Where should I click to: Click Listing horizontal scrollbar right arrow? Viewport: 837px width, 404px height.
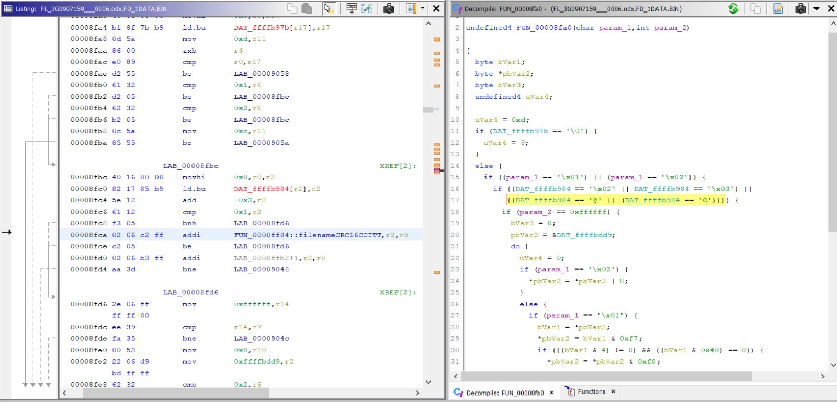click(417, 393)
